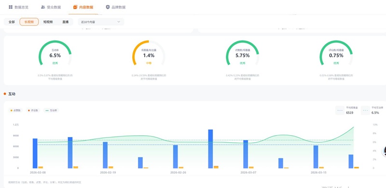Click the 0.75% 评论数/观看量 gauge
This screenshot has height=188, width=386.
point(336,53)
